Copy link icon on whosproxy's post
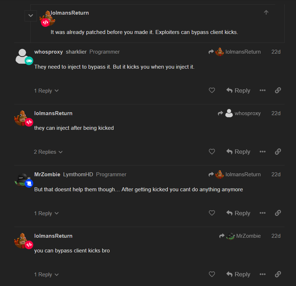The width and height of the screenshot is (296, 286). pos(278,90)
